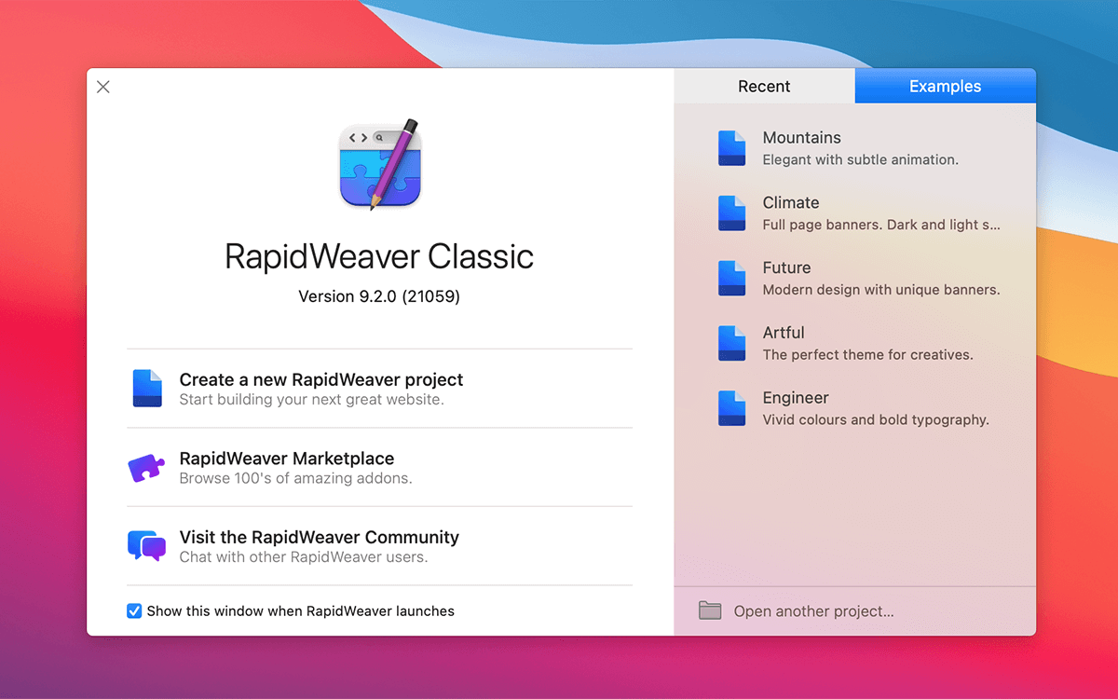Click 'Full page banners. Dark and light' description
This screenshot has width=1118, height=699.
881,225
